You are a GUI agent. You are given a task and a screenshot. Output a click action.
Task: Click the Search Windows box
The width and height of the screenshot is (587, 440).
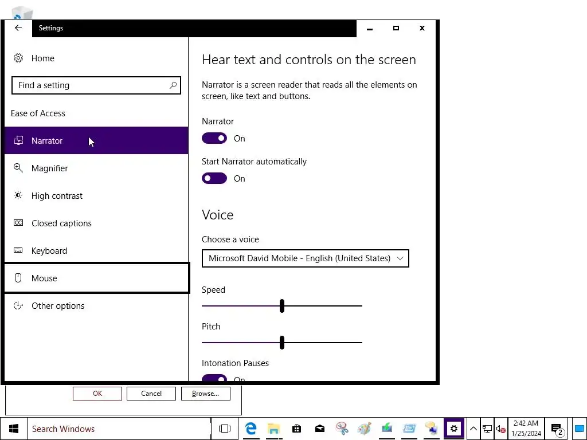pyautogui.click(x=119, y=429)
